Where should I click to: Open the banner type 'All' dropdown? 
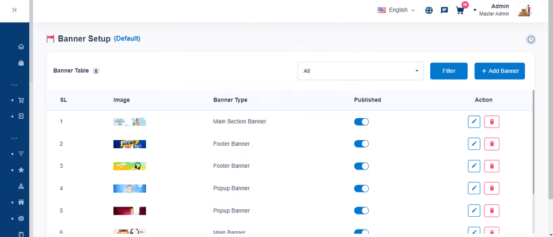tap(360, 71)
